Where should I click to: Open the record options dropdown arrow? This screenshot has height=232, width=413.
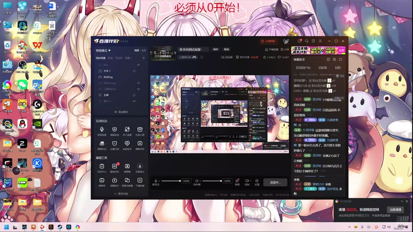tap(250, 181)
